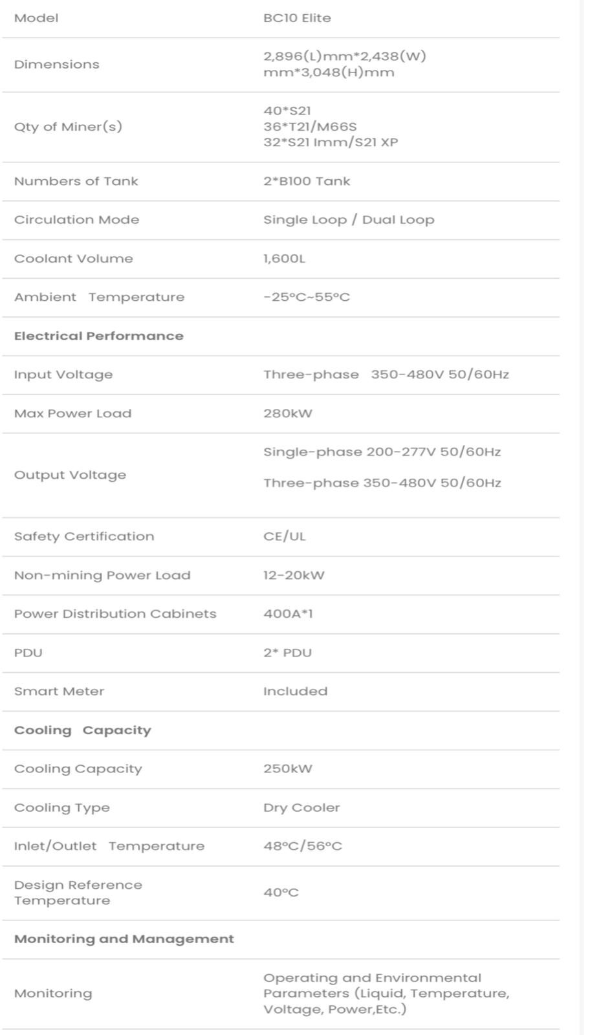The height and width of the screenshot is (1035, 590).
Task: Select the 400A*1 power distribution value
Action: 288,614
